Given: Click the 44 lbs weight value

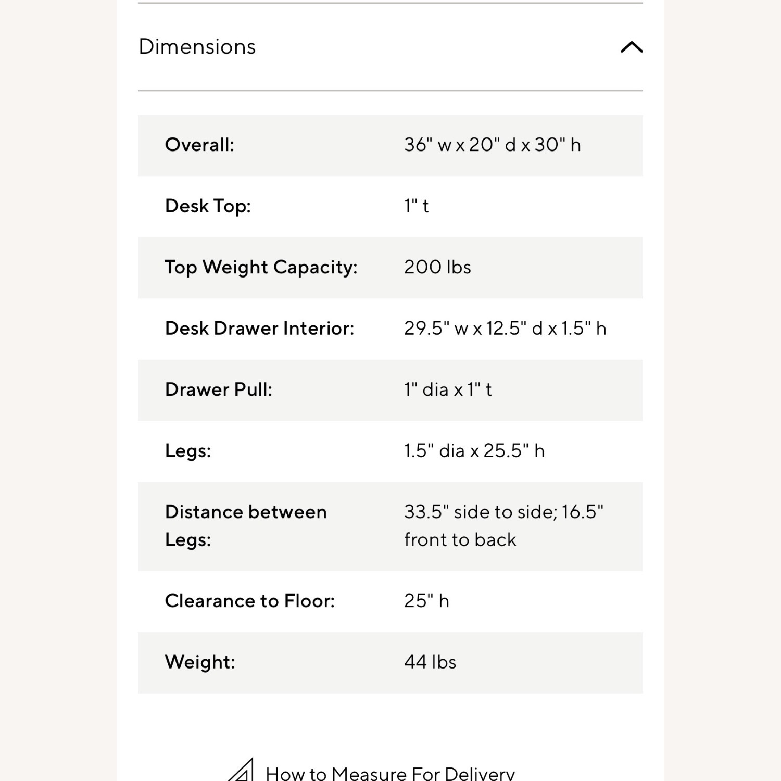Looking at the screenshot, I should click(x=430, y=662).
